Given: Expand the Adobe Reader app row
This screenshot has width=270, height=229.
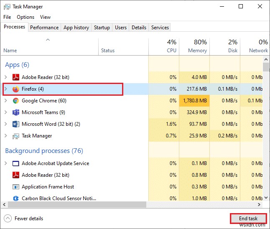Looking at the screenshot, I should tap(6, 77).
